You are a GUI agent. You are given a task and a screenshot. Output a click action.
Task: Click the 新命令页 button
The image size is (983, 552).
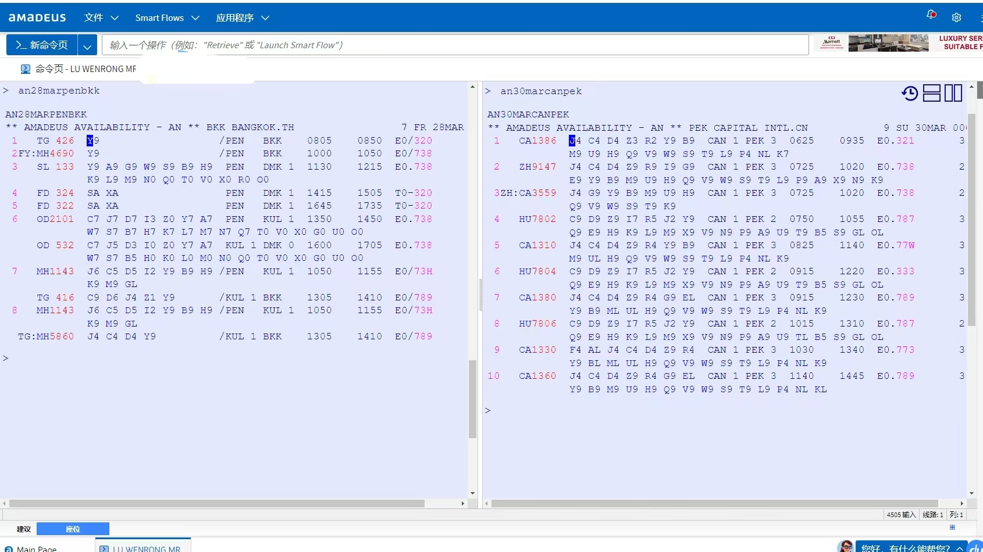pyautogui.click(x=42, y=45)
